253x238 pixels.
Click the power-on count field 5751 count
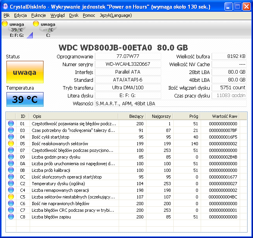coord(229,88)
